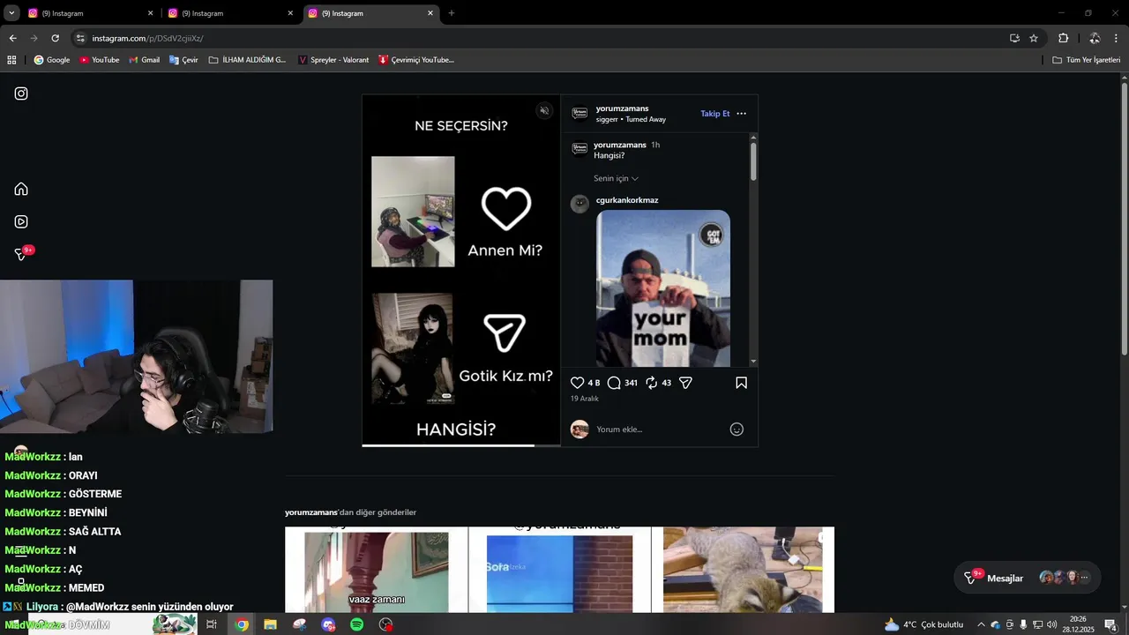Open the Çevir bookmark
The image size is (1129, 635).
[x=183, y=60]
